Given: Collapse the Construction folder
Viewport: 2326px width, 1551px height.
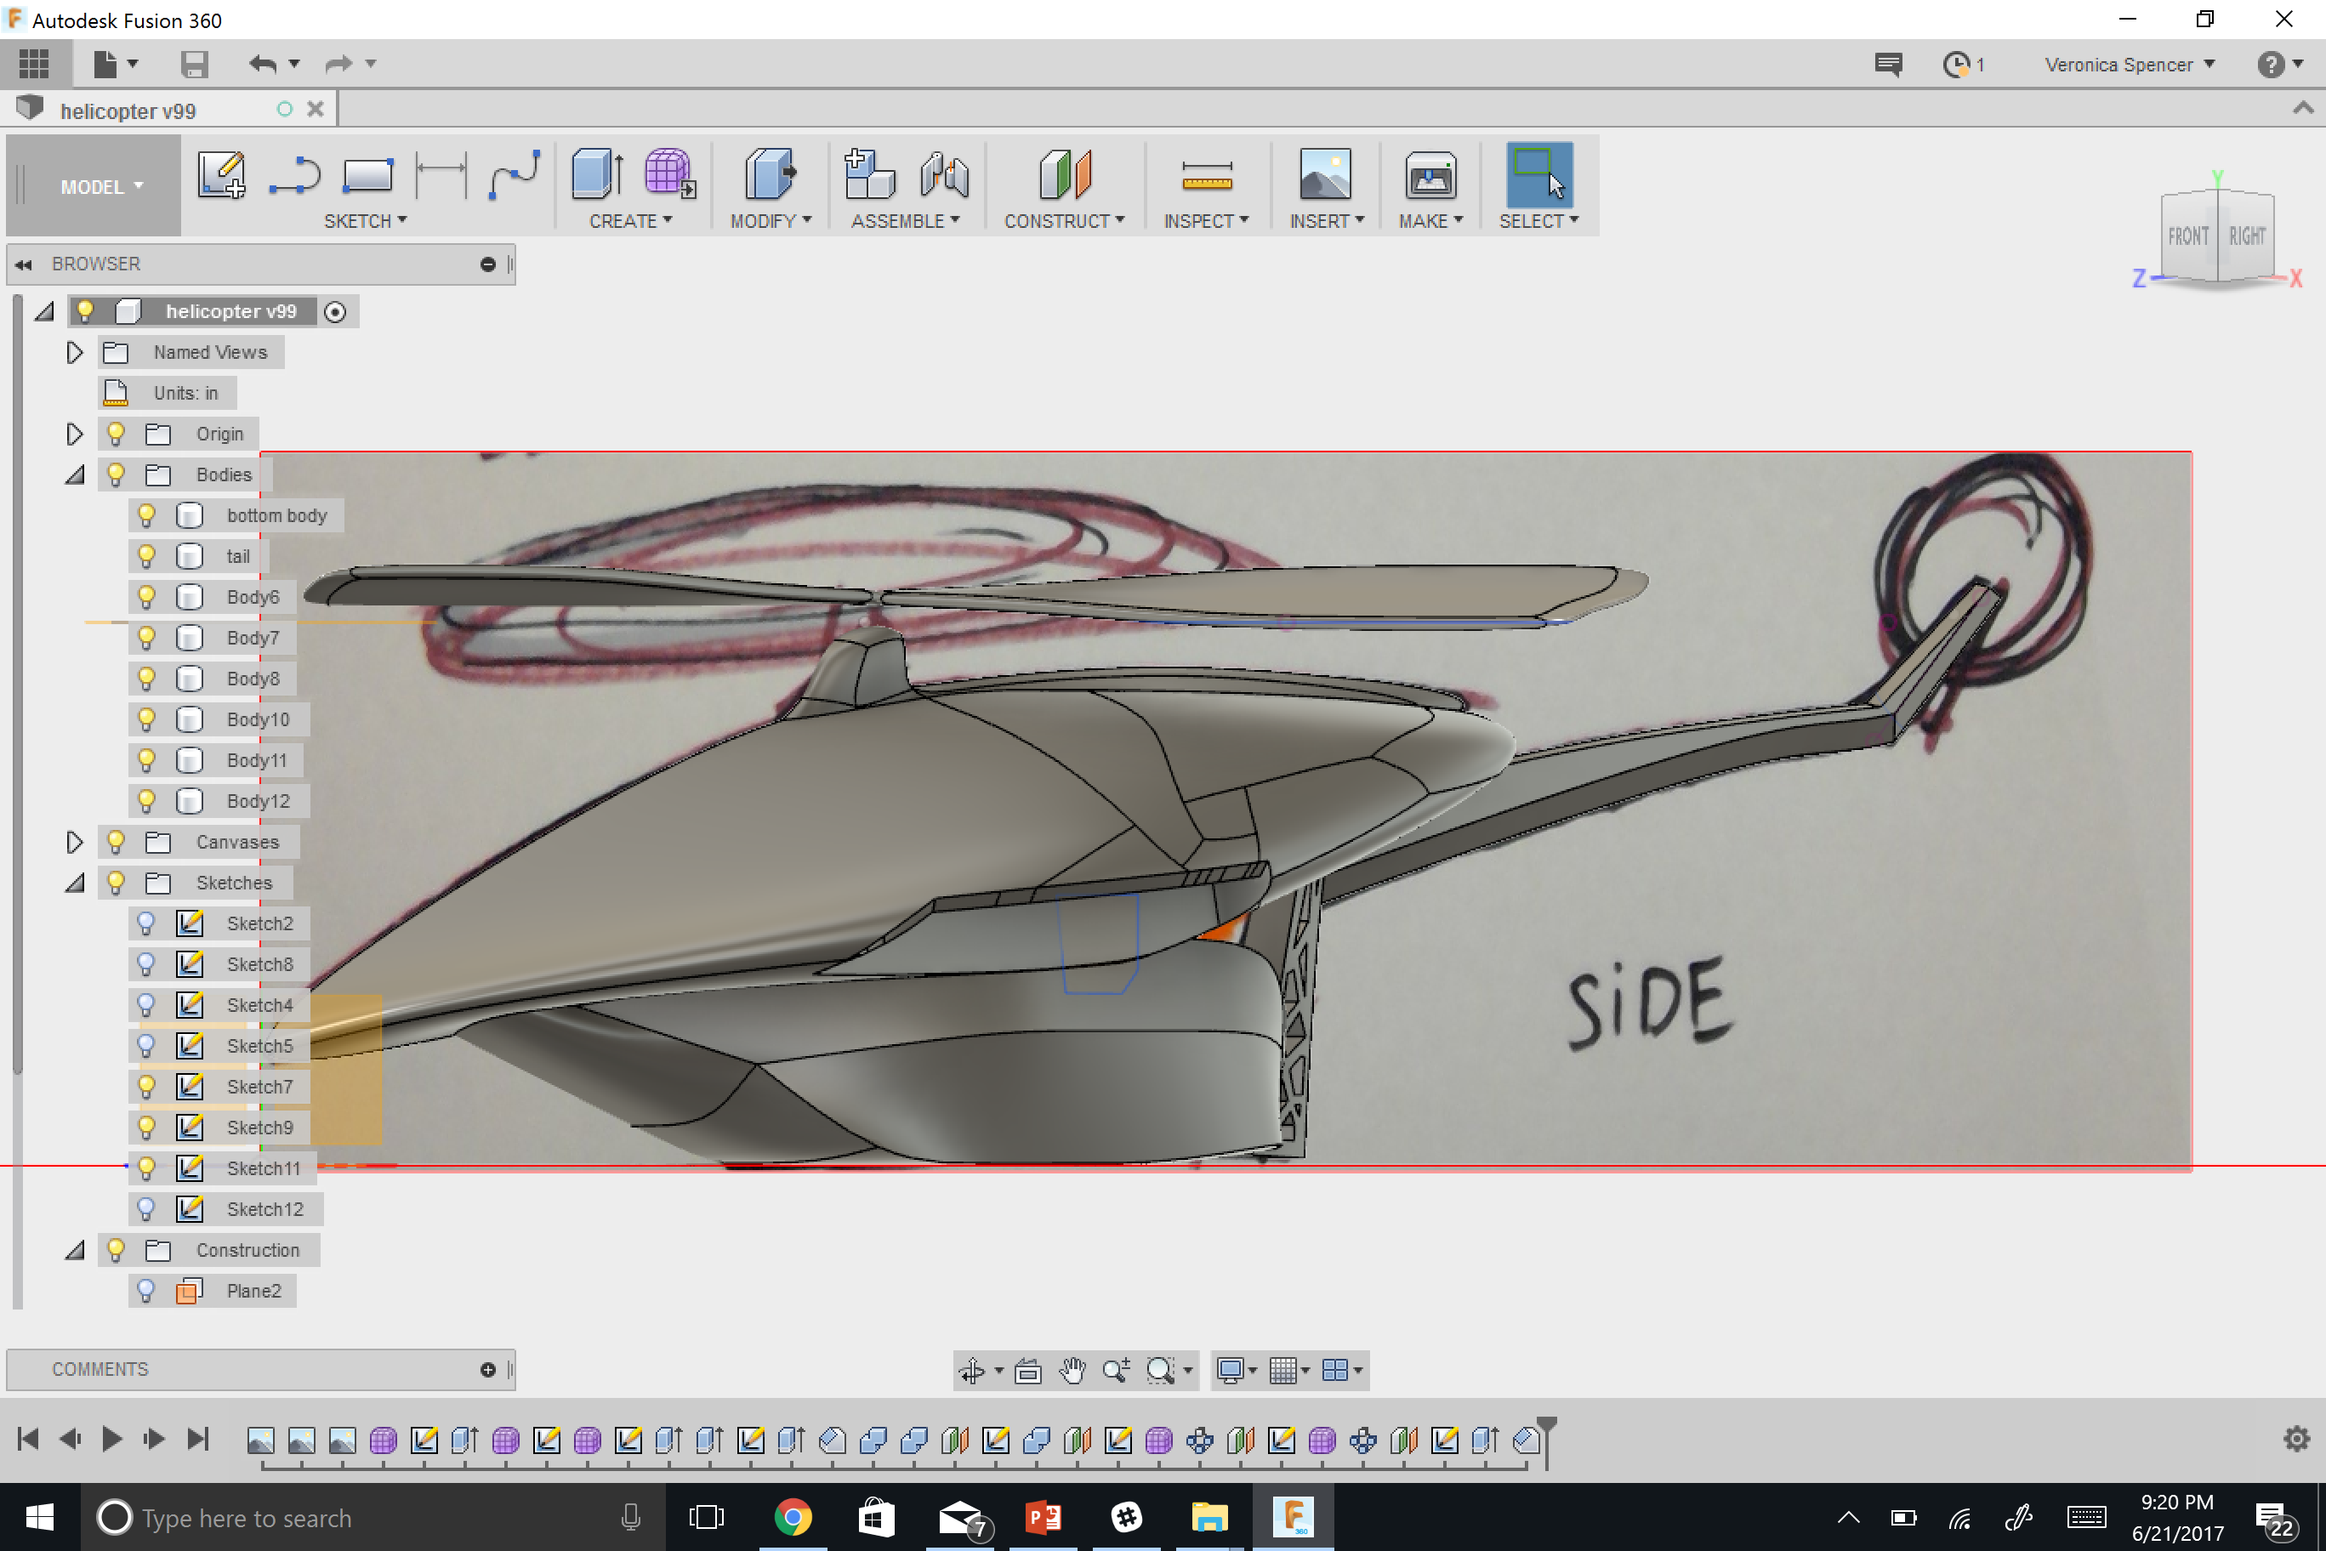Looking at the screenshot, I should coord(74,1250).
